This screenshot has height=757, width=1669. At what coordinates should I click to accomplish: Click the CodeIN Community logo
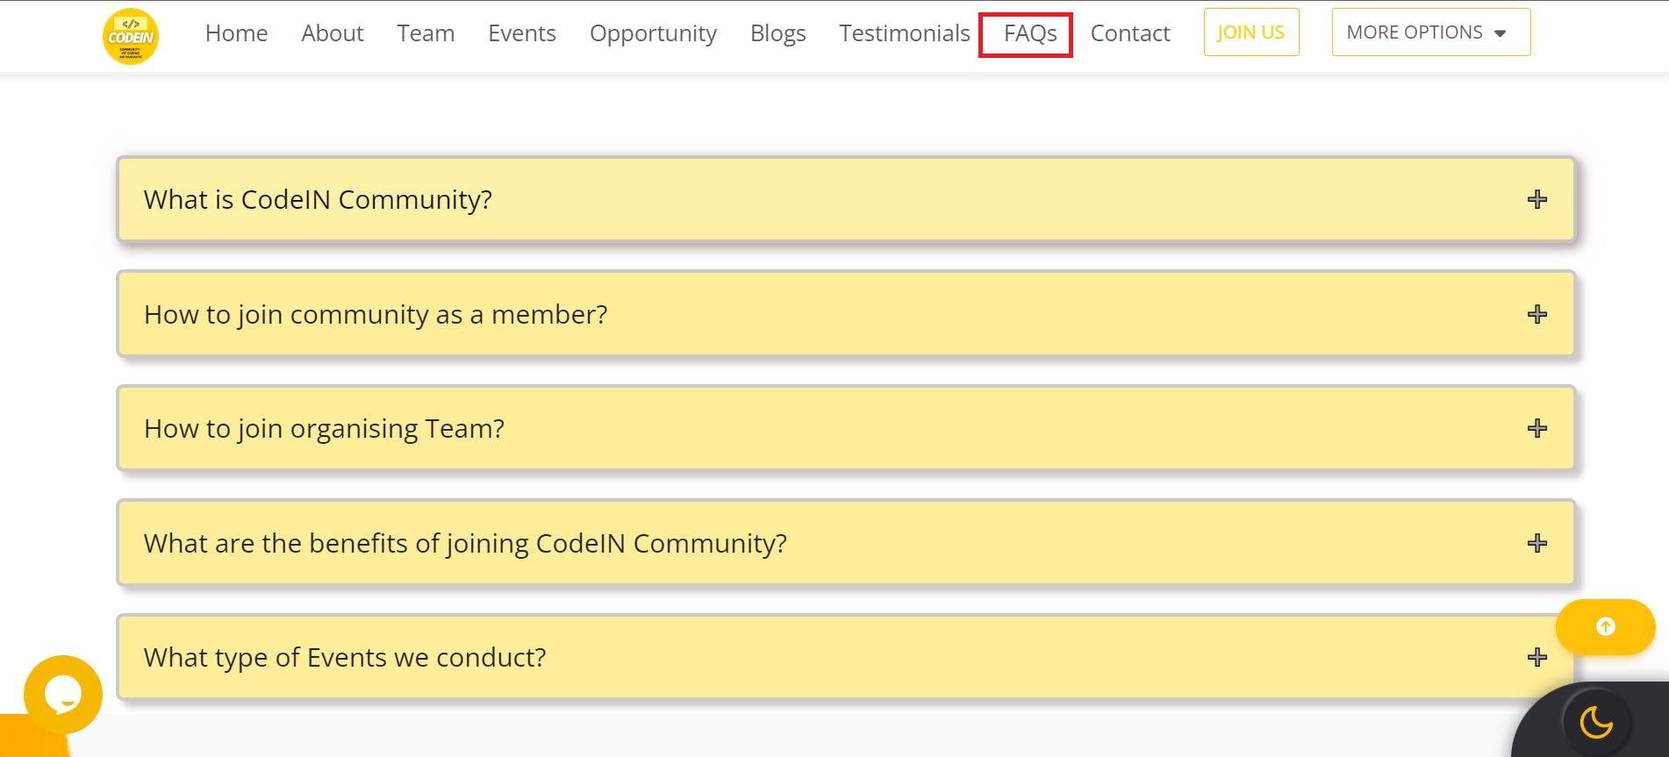click(130, 35)
